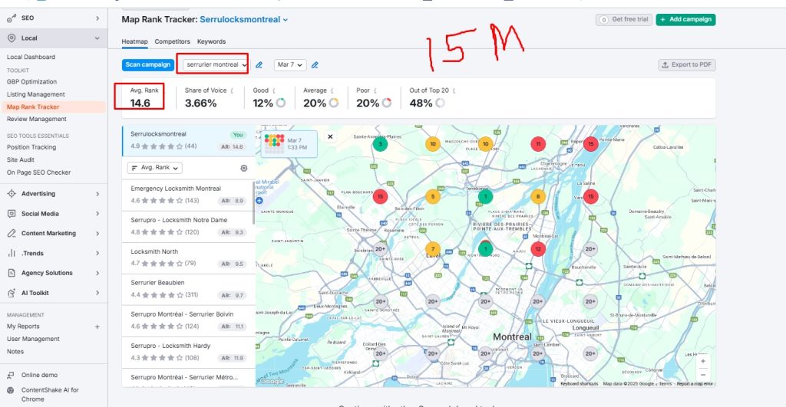Select Serrupro Montréal - Serrurier Boivin competitor
This screenshot has width=786, height=407.
pos(188,321)
